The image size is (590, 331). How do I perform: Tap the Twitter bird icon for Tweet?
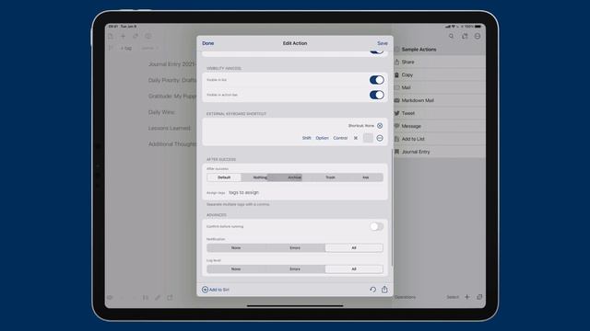click(x=396, y=113)
